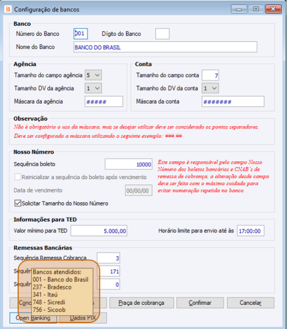Confirm the bank configuration
This screenshot has width=287, height=329.
200,303
